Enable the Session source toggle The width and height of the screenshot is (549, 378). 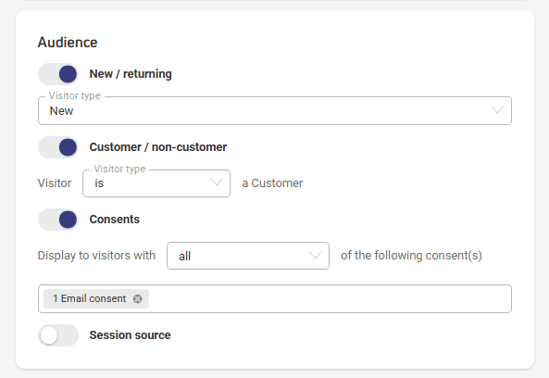(58, 335)
